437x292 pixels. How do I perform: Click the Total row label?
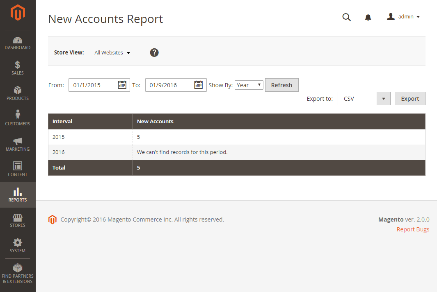point(59,168)
